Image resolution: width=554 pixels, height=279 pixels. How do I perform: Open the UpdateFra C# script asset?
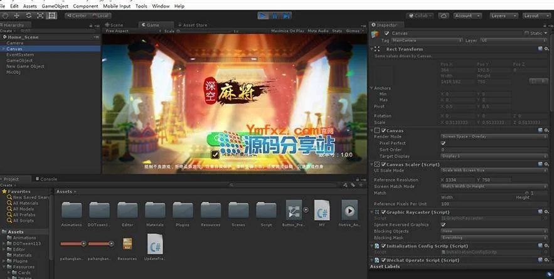point(155,243)
